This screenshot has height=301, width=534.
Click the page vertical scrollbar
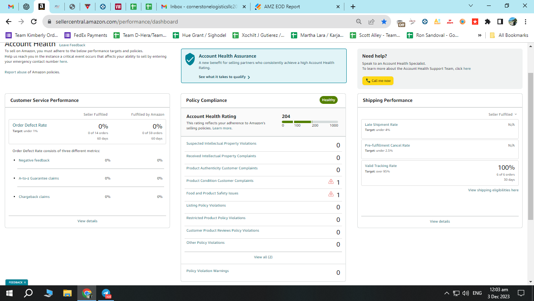531,146
